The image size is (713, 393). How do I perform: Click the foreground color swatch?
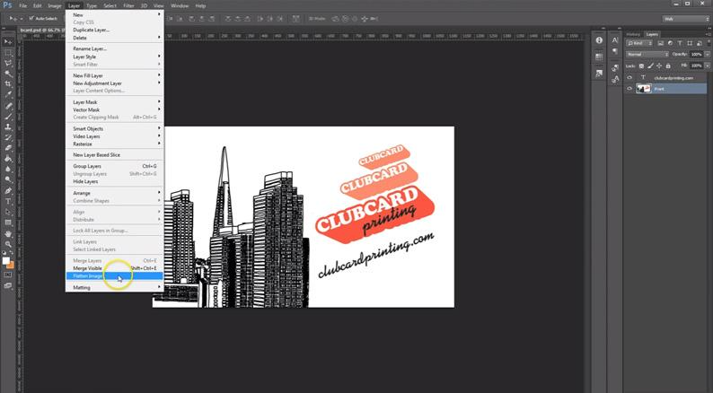pos(6,260)
